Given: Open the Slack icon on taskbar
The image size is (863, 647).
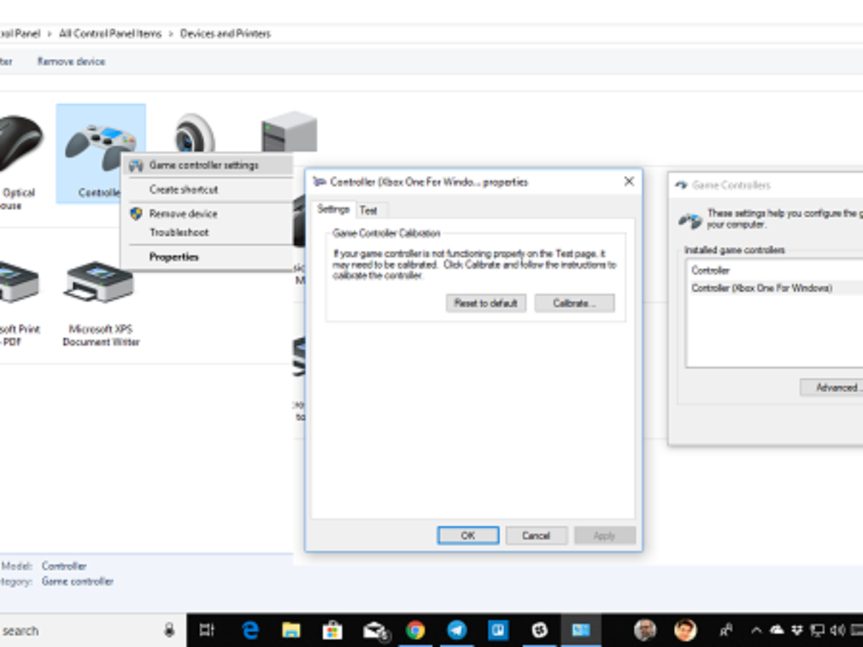Looking at the screenshot, I should 539,630.
